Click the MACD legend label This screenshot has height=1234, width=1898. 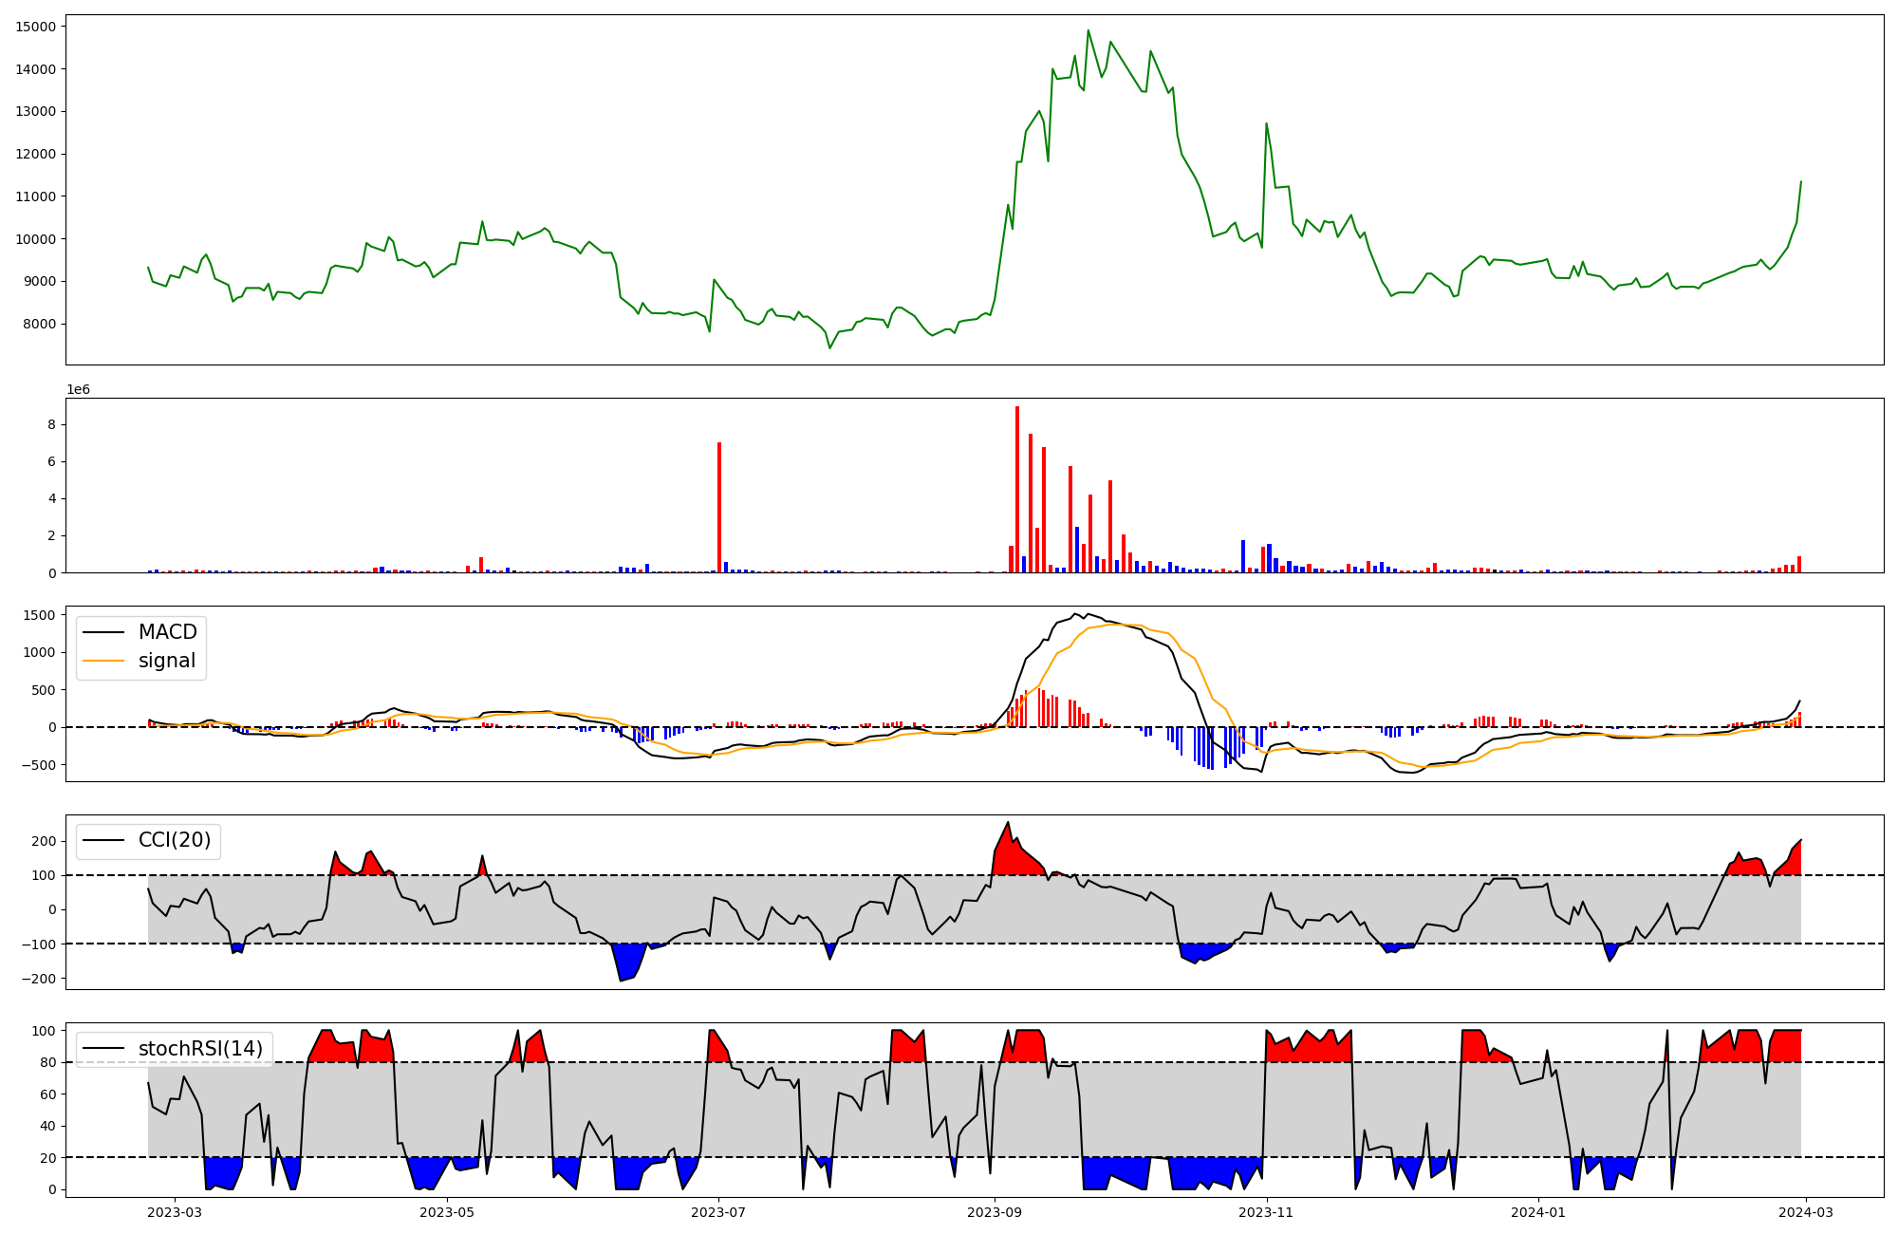pyautogui.click(x=167, y=632)
